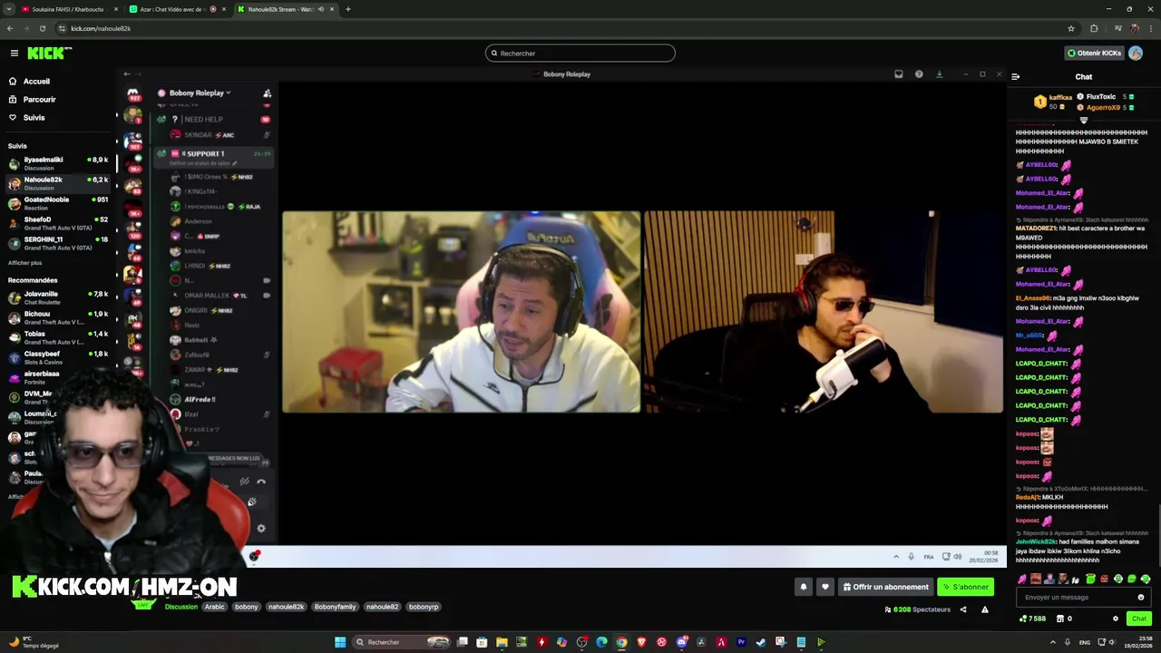This screenshot has width=1161, height=653.
Task: Open GoatedNoobie followed channel
Action: coord(58,203)
